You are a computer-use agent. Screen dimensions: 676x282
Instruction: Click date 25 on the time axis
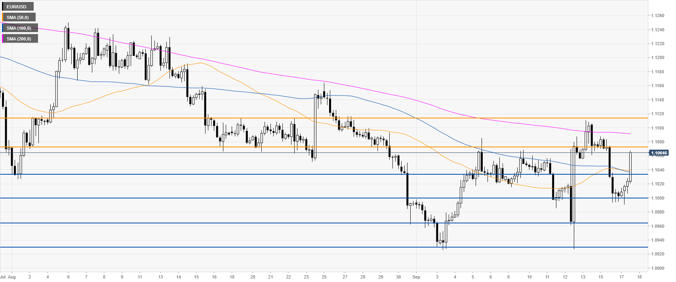point(324,277)
